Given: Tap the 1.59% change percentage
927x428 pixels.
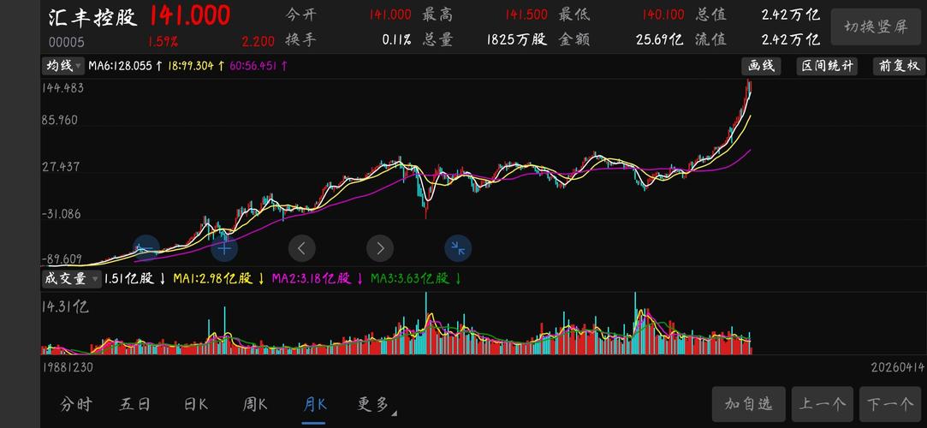Looking at the screenshot, I should tap(163, 42).
